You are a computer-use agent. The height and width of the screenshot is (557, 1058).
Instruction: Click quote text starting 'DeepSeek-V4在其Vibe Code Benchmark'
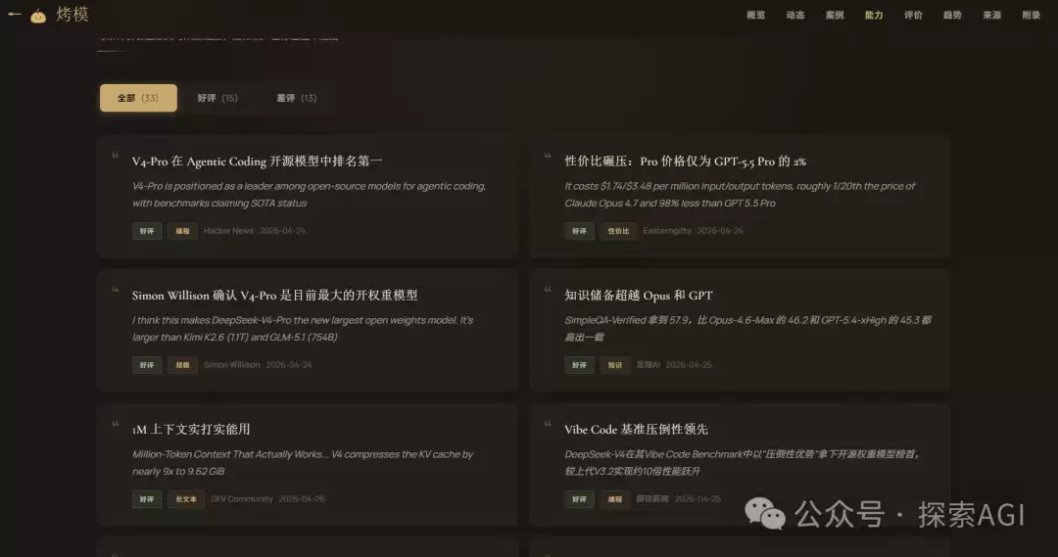pos(742,463)
